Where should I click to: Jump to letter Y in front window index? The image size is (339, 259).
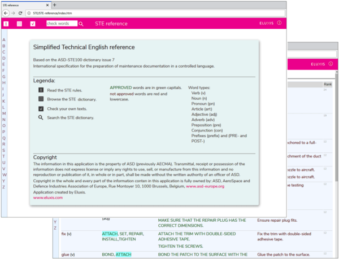(4, 181)
